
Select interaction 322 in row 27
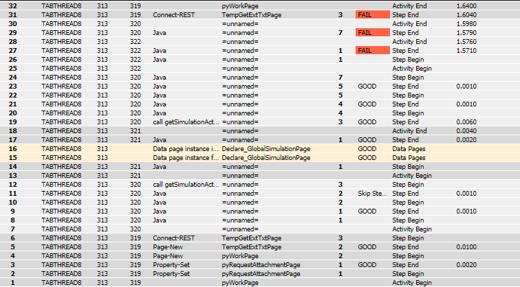click(136, 51)
